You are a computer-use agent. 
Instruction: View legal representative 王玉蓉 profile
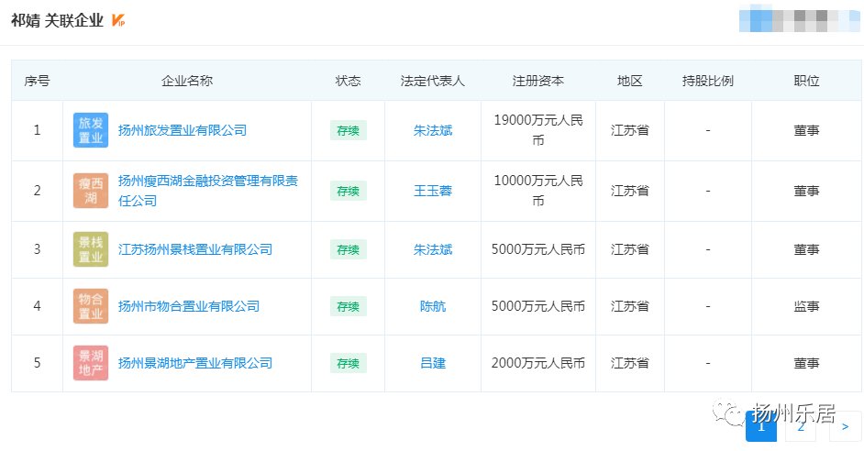433,191
